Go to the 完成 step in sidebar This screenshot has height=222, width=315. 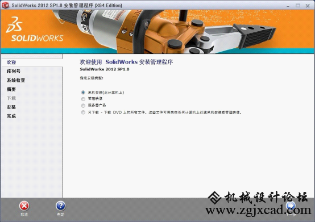(x=11, y=116)
